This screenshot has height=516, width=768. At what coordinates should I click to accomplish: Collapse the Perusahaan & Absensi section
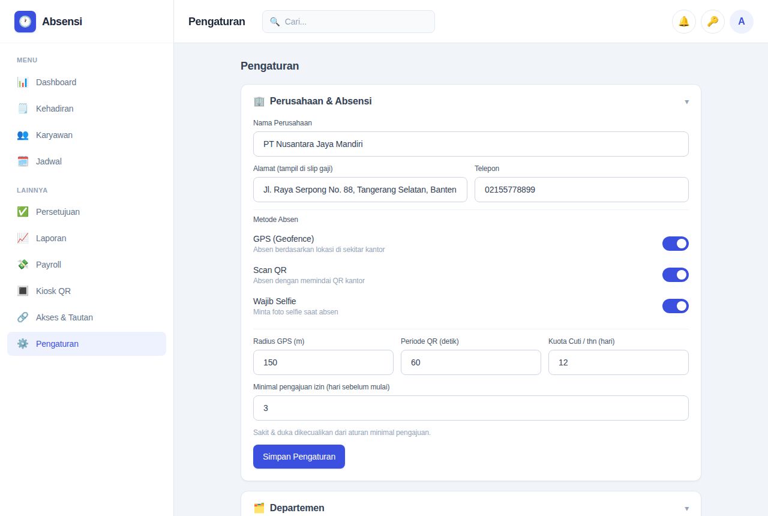pyautogui.click(x=686, y=101)
